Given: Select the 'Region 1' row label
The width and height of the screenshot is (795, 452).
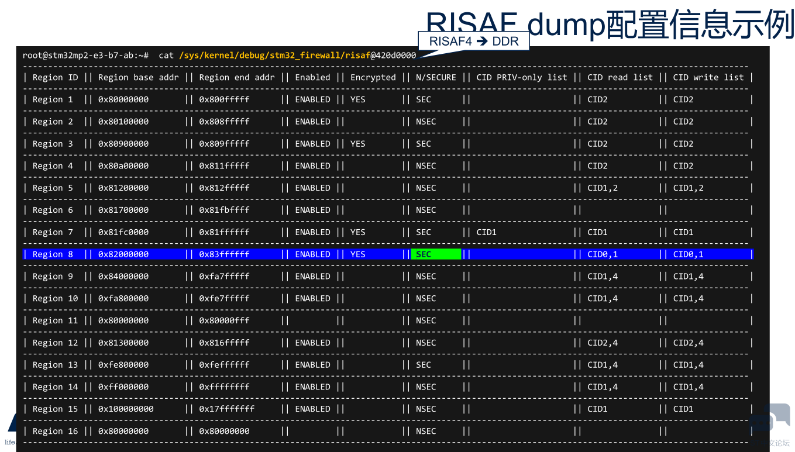Looking at the screenshot, I should [x=53, y=99].
